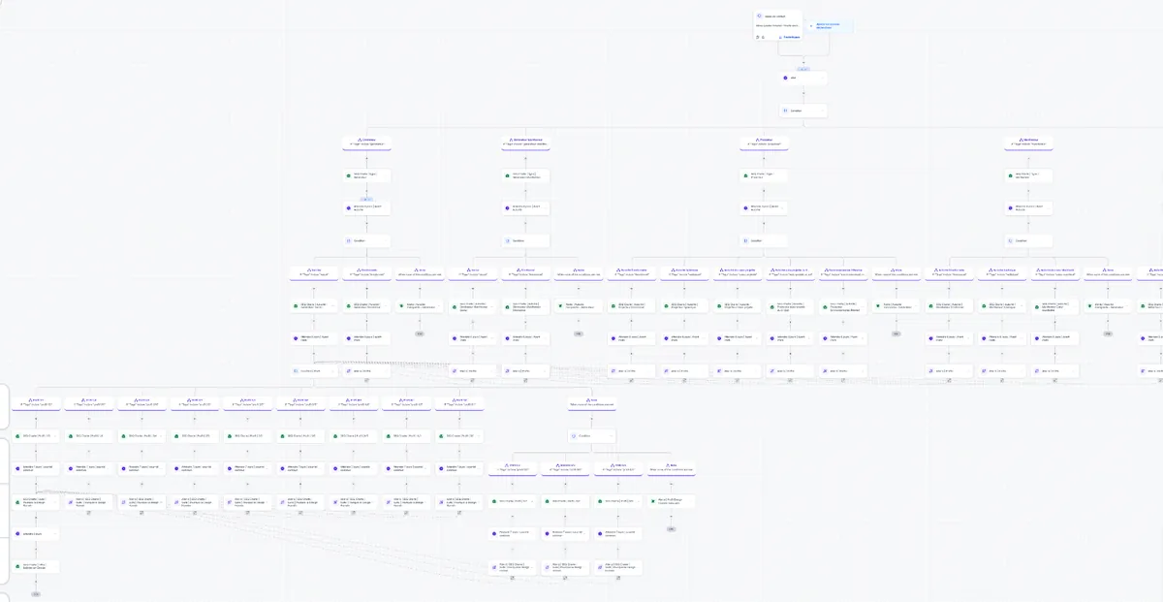Select the purple-icon step directly under the trigger
The height and width of the screenshot is (602, 1163).
[803, 79]
